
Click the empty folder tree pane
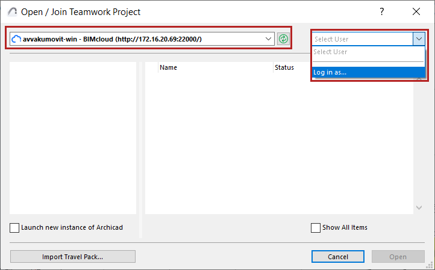pyautogui.click(x=74, y=137)
